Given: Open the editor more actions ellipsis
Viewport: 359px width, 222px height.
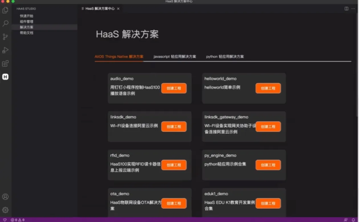Looking at the screenshot, I should 353,9.
